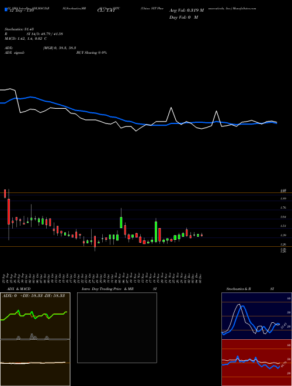Click the green ADX line chart panel
Screen dimensions: 292x386
[x=35, y=316]
